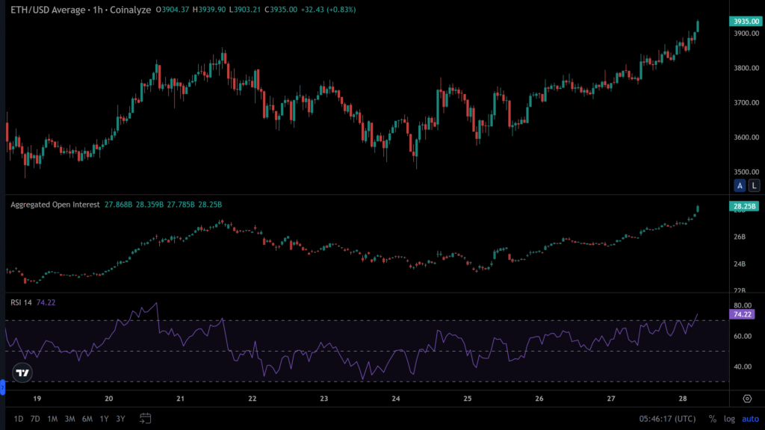Open the go-to-date calendar icon
Viewport: 765px width, 430px height.
tap(145, 418)
